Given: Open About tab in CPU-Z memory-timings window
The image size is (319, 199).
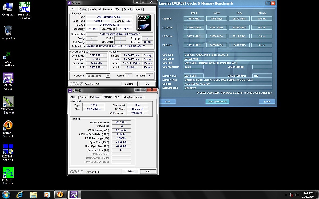Looking at the screenshot, I should click(140, 97).
